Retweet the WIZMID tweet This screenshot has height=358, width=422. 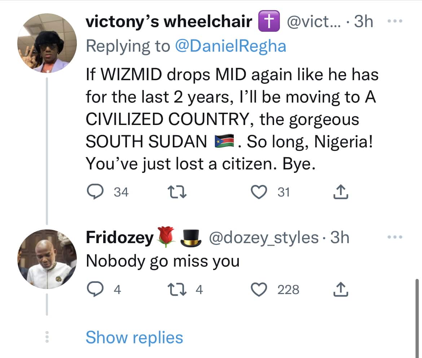pyautogui.click(x=178, y=192)
